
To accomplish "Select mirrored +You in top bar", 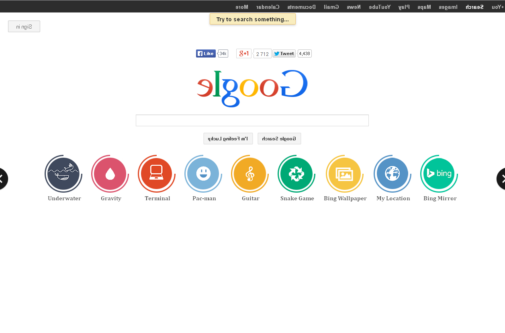I will click(x=498, y=7).
